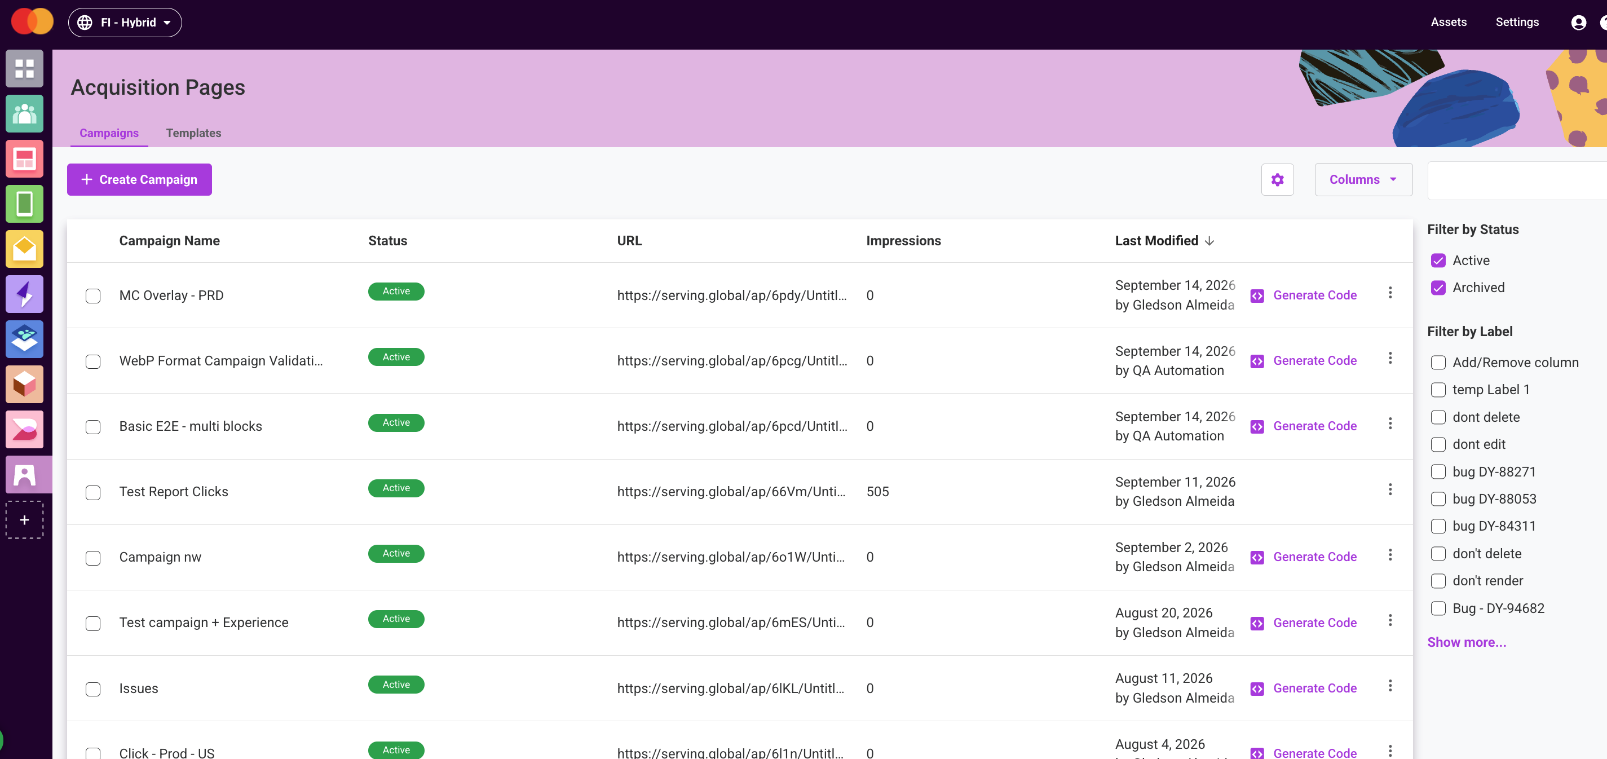Image resolution: width=1607 pixels, height=759 pixels.
Task: Open the green mobile device icon in sidebar
Action: click(24, 204)
